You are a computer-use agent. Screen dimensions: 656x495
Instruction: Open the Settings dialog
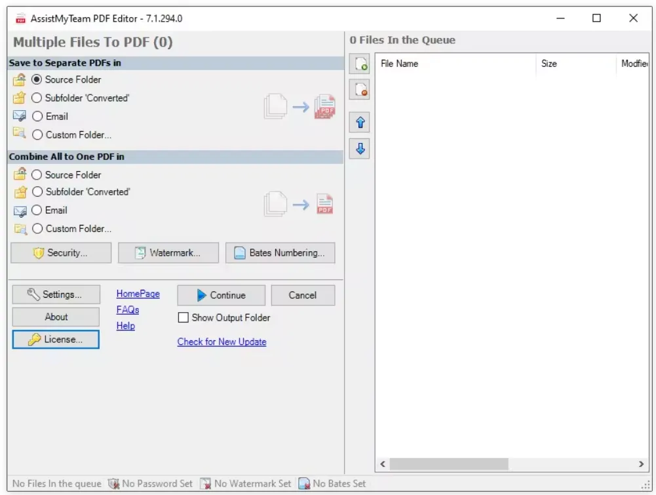point(56,294)
